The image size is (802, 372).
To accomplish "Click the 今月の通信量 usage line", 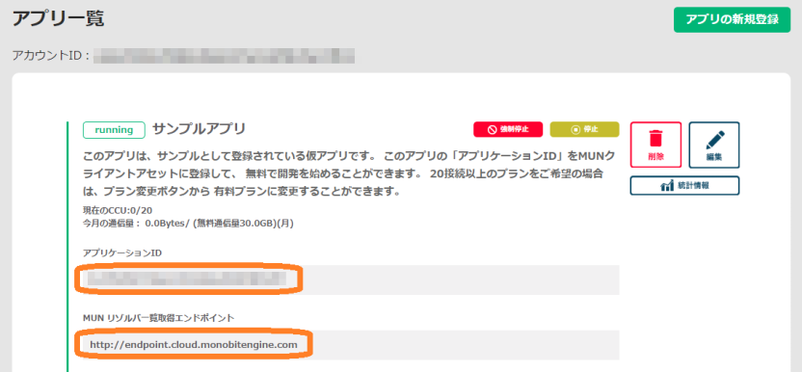I will coord(188,223).
